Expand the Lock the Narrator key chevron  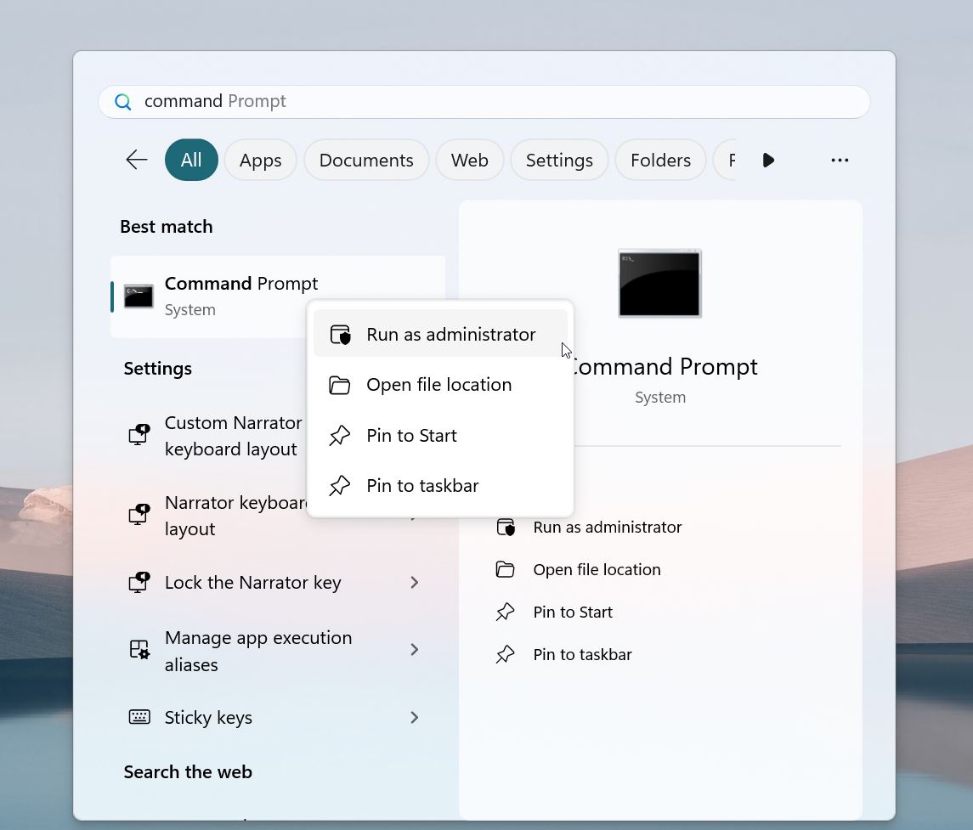(415, 583)
